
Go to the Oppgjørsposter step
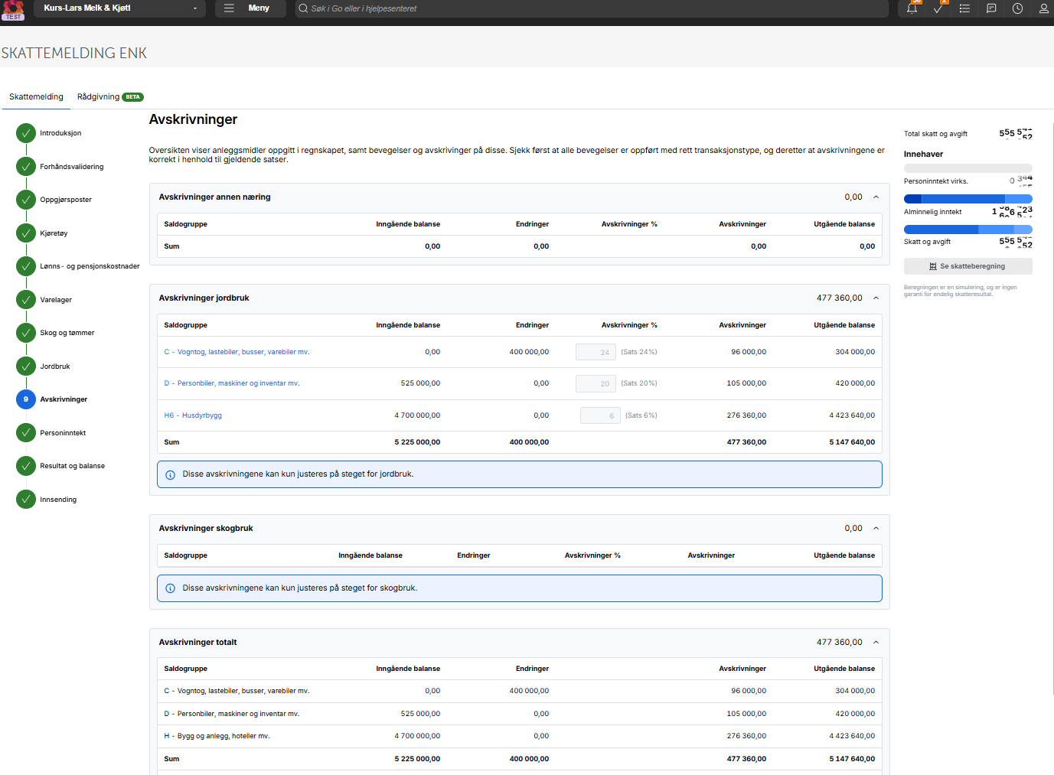[x=66, y=200]
